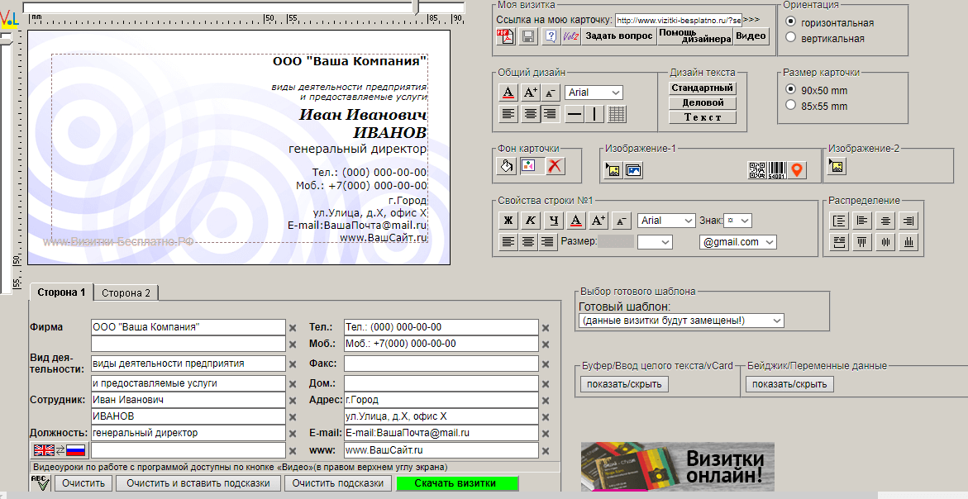Click the floppy disk save icon

tap(527, 36)
